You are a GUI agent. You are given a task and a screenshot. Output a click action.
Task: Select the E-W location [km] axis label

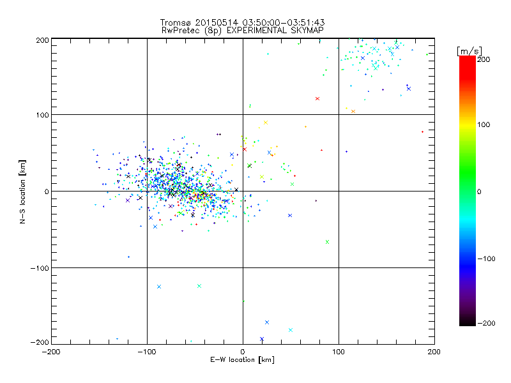pyautogui.click(x=242, y=359)
